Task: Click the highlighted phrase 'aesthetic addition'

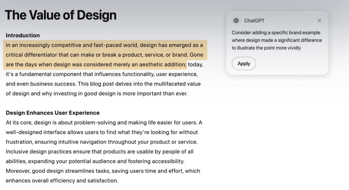Action: pyautogui.click(x=163, y=65)
